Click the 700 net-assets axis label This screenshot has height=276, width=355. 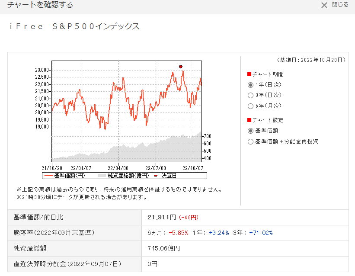(x=208, y=136)
